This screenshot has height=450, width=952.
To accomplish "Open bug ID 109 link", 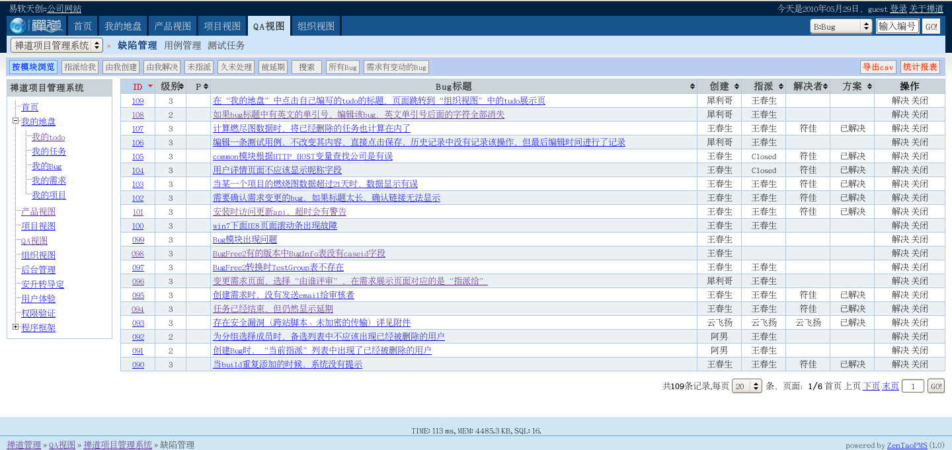I will 138,101.
